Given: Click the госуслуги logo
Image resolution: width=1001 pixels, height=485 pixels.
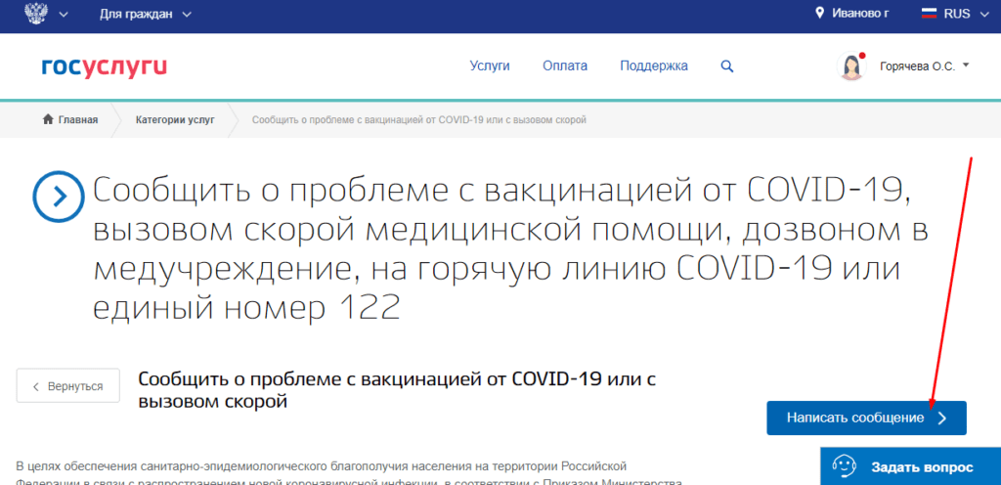Looking at the screenshot, I should [x=105, y=66].
